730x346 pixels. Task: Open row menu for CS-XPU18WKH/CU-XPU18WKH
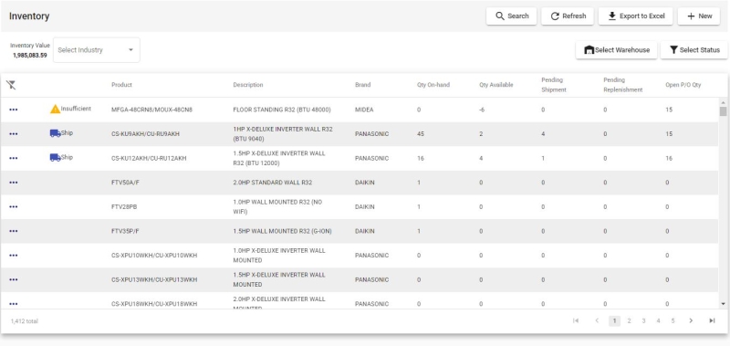coord(14,304)
